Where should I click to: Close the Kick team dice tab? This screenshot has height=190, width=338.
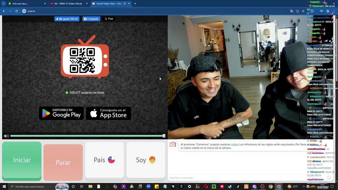(45, 4)
